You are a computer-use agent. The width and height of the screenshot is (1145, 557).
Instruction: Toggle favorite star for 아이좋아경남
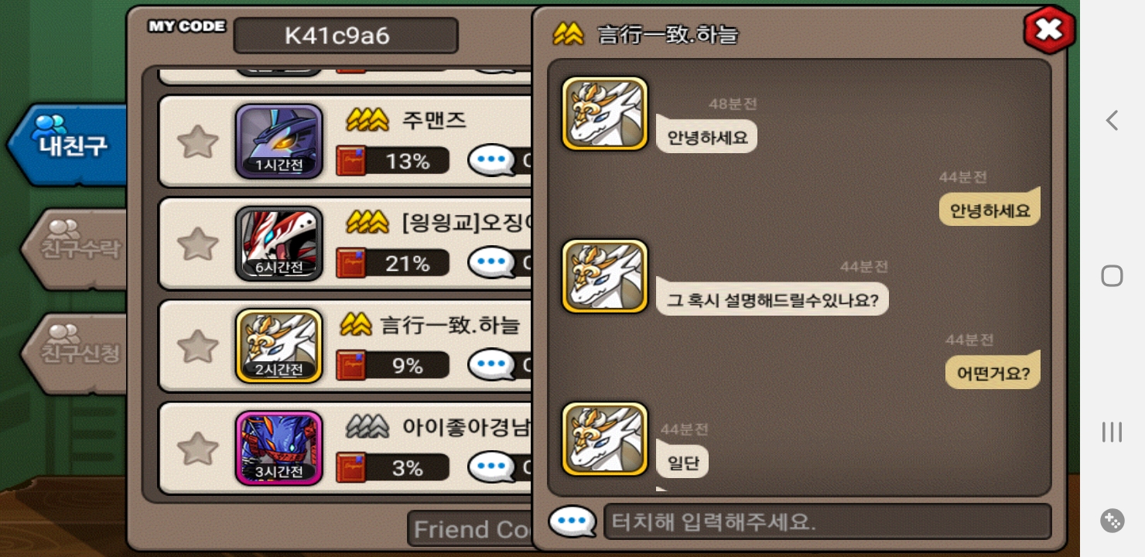point(197,449)
